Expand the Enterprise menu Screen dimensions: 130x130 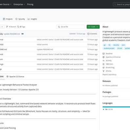point(19,4)
